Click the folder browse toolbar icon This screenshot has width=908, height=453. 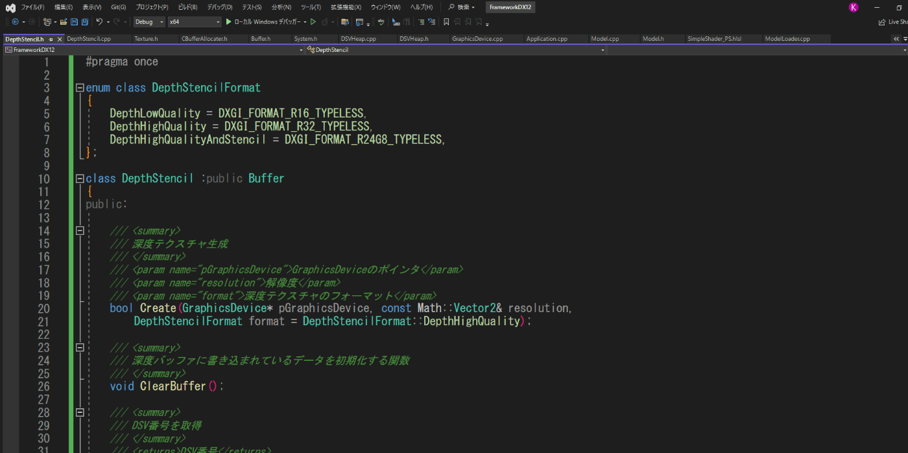[x=345, y=21]
